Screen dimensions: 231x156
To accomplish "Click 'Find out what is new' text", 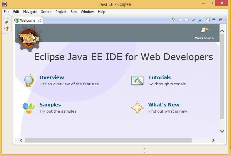I will pos(168,111).
